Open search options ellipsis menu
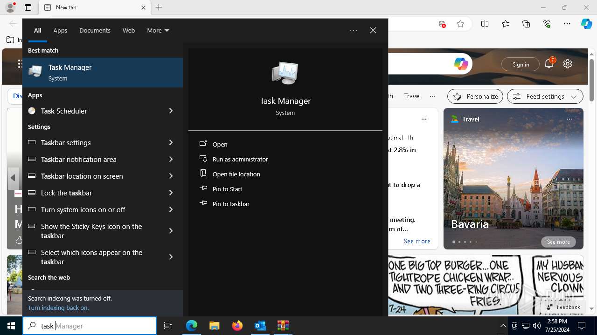 (x=354, y=30)
